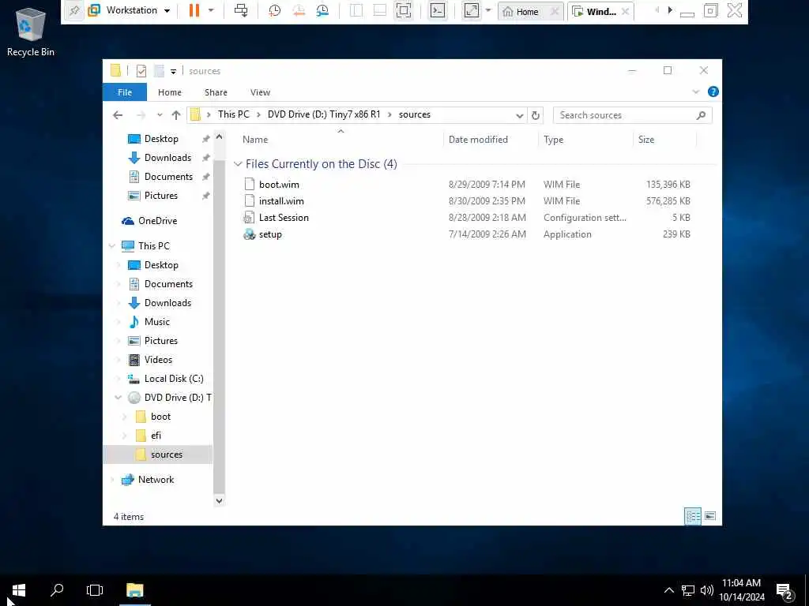Click This PC in the address bar
The image size is (809, 606).
pyautogui.click(x=233, y=114)
